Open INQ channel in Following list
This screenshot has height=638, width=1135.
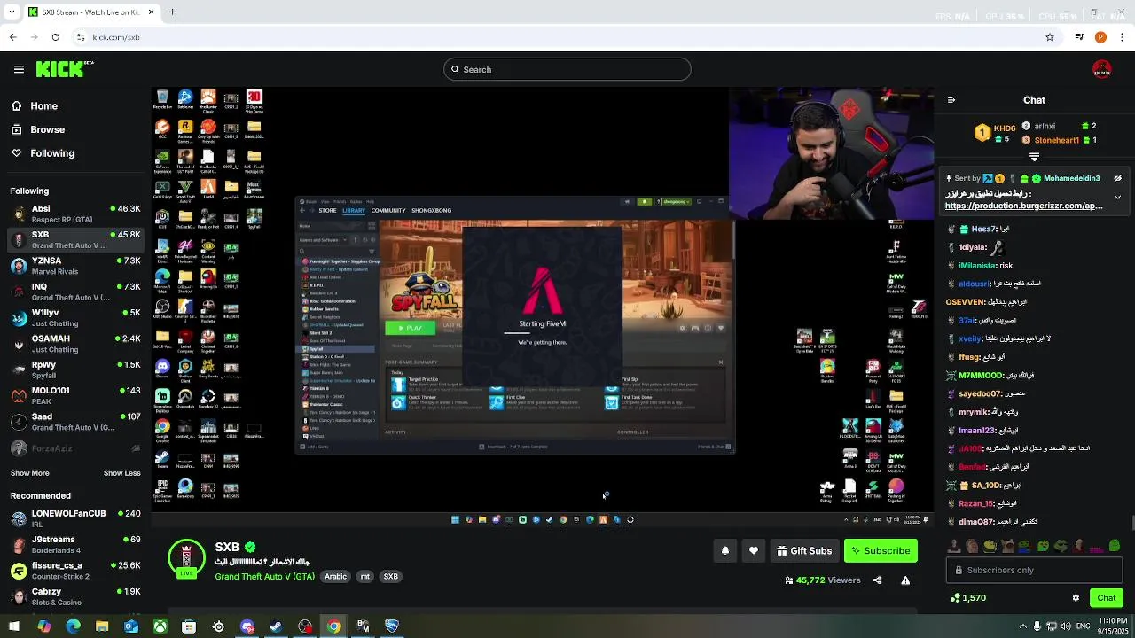click(x=75, y=292)
